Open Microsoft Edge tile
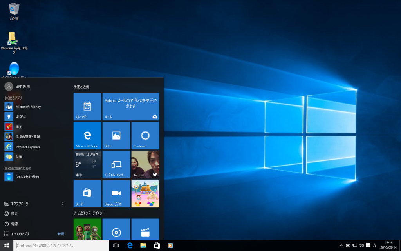This screenshot has height=251, width=401. (87, 135)
